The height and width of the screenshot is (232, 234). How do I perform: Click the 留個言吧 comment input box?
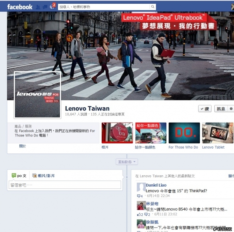[65, 185]
